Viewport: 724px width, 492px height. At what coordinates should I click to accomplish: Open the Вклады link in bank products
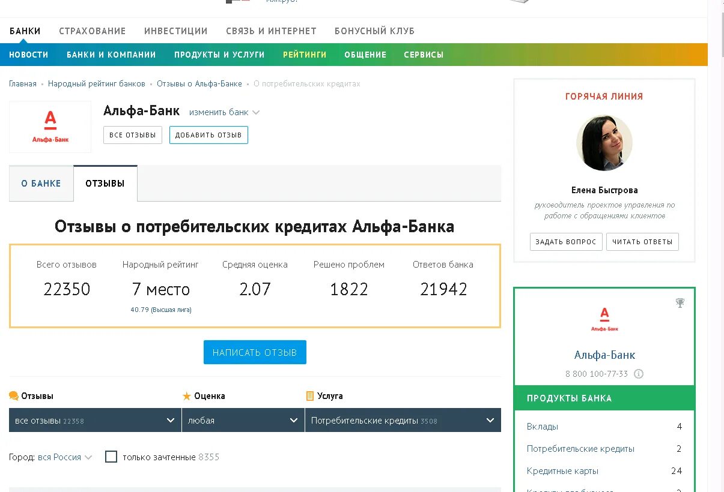[543, 427]
